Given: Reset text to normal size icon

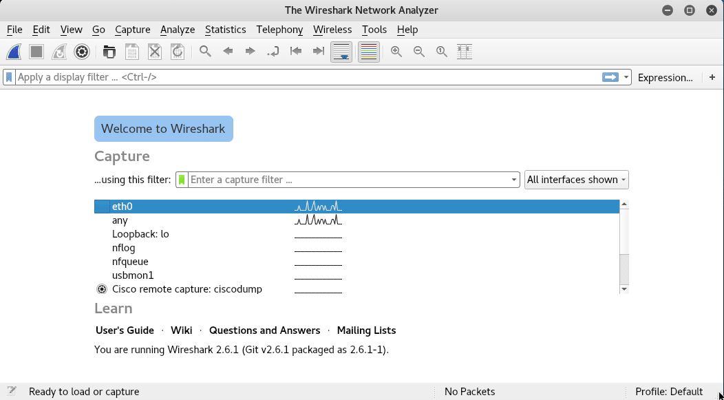Looking at the screenshot, I should click(441, 51).
